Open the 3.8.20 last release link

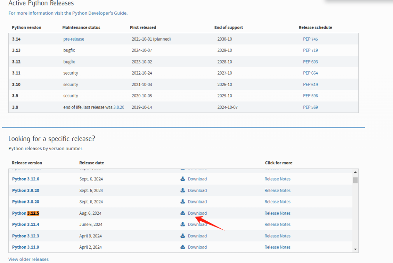(119, 107)
